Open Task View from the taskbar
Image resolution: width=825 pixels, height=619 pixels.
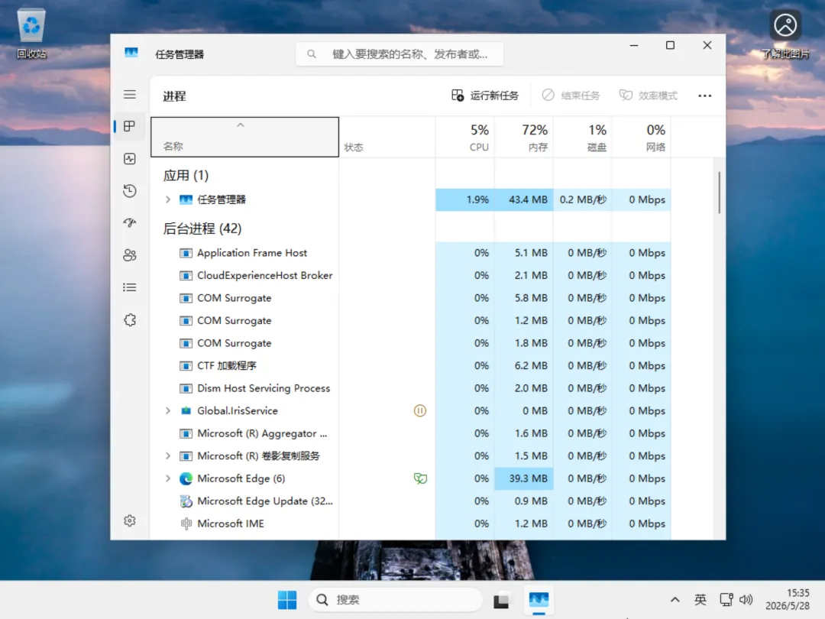501,600
